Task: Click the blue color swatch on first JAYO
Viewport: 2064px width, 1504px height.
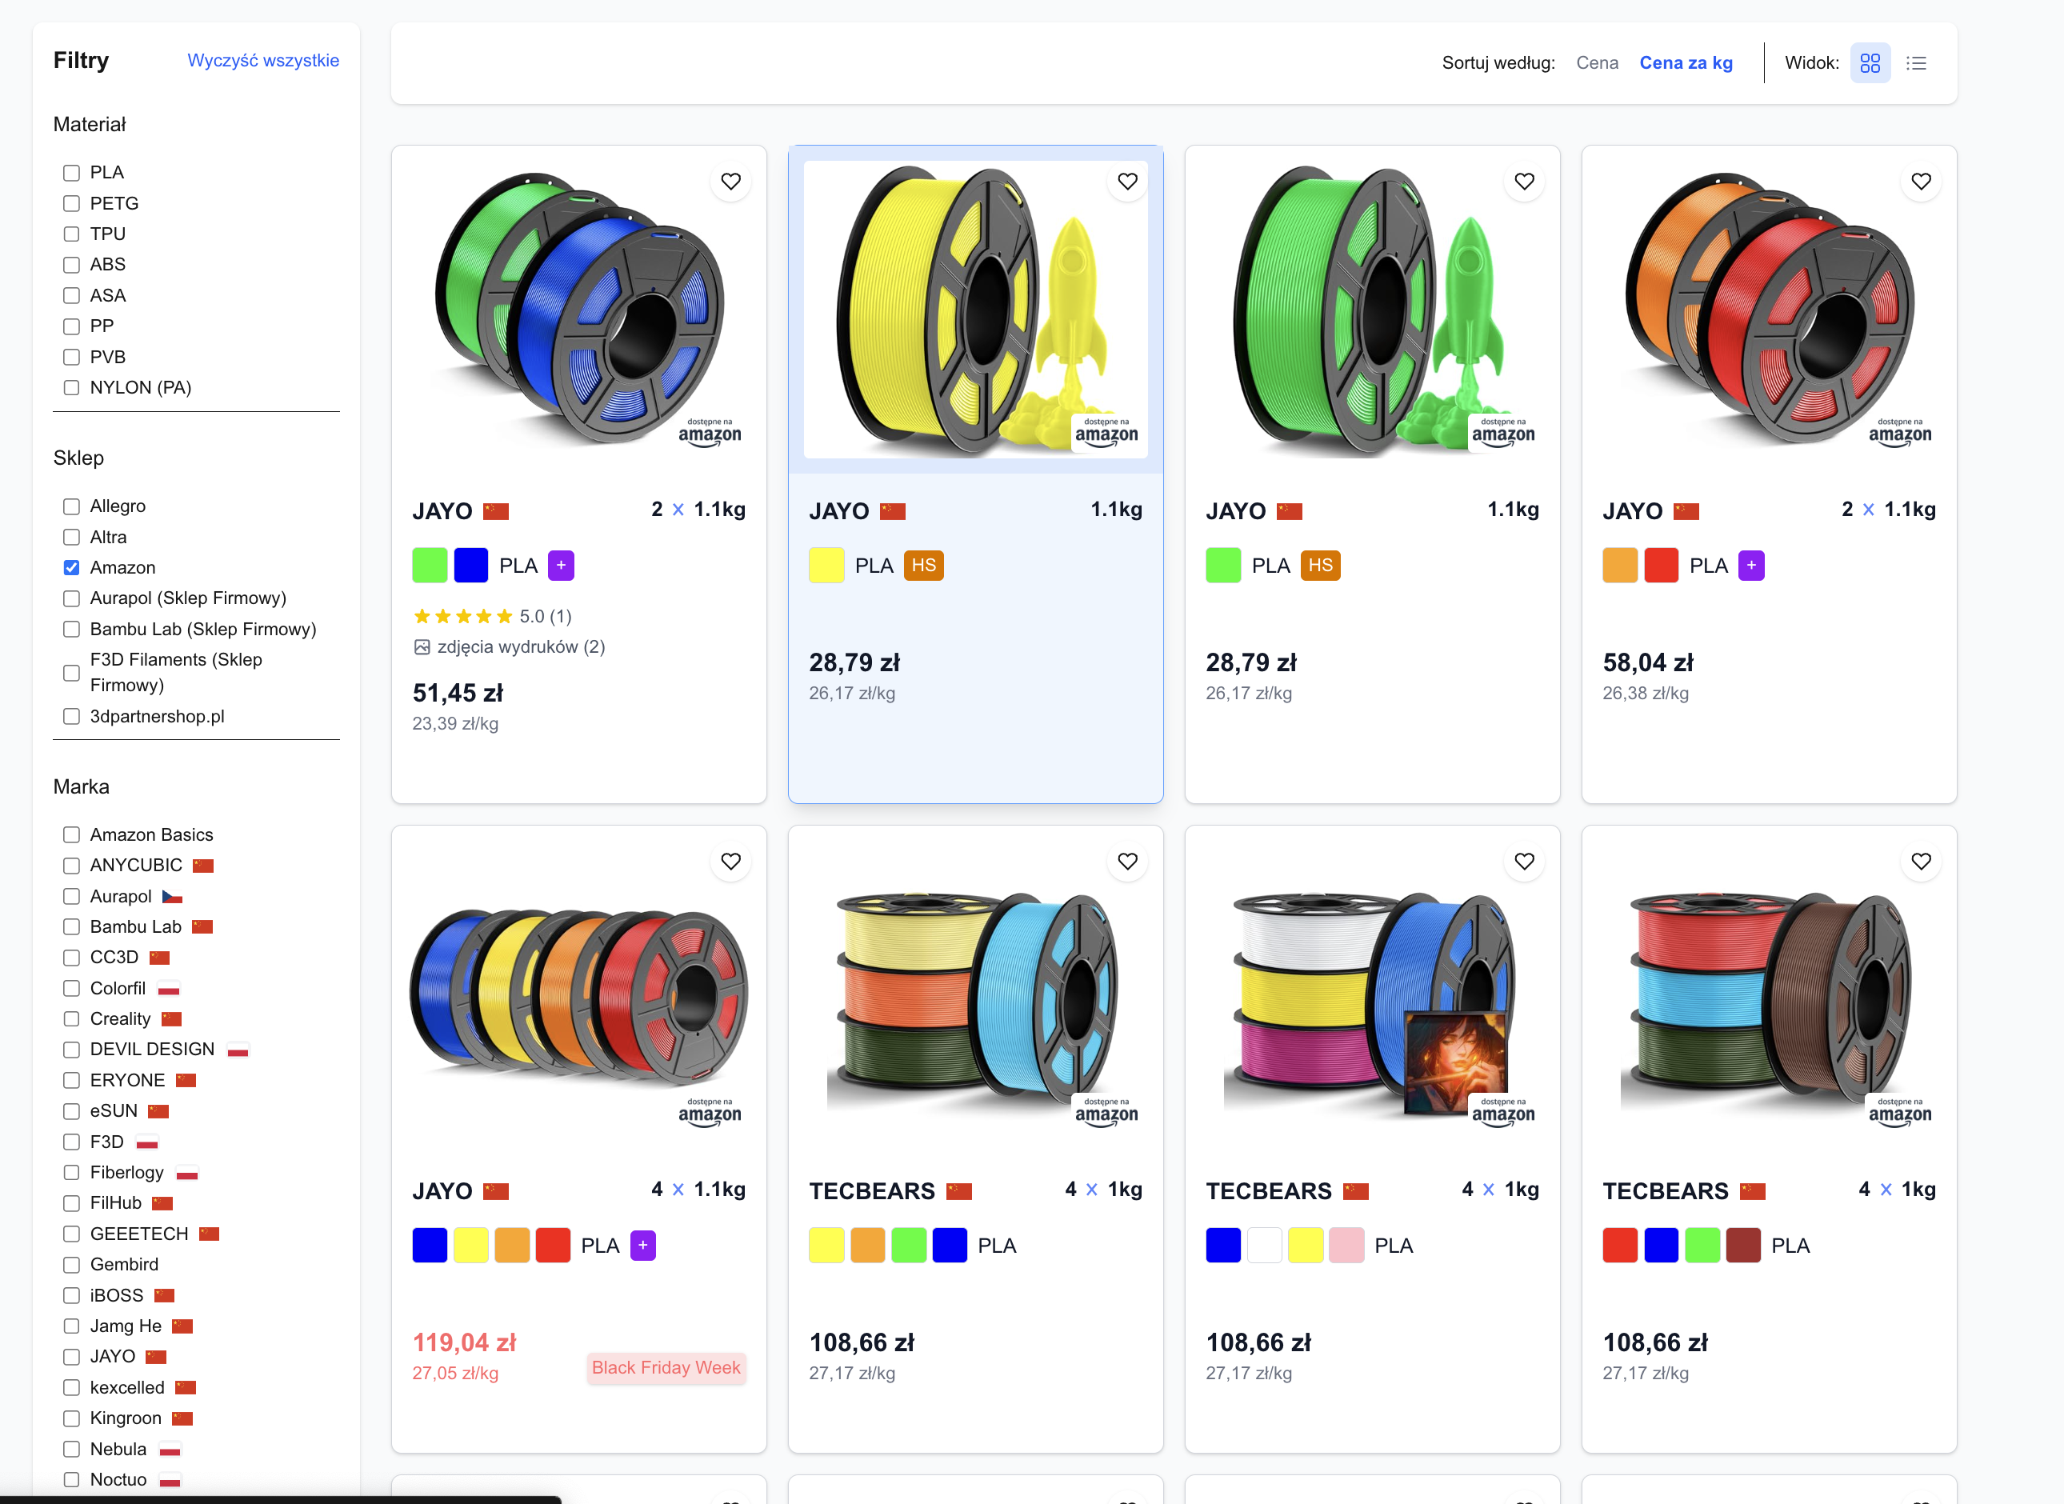Action: (470, 566)
